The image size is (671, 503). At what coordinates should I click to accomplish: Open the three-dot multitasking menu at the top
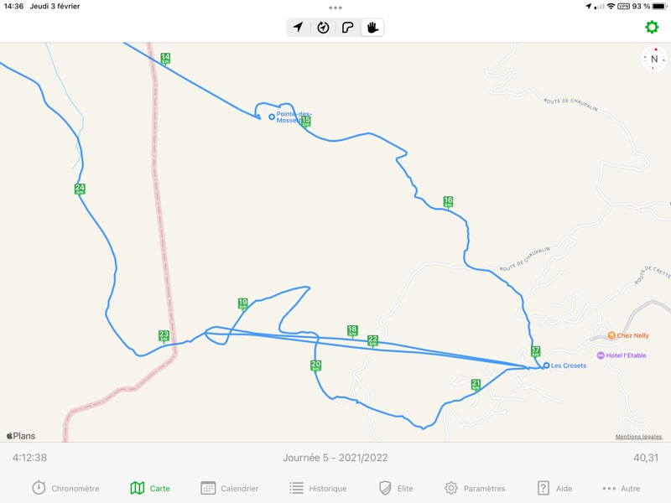coord(335,8)
